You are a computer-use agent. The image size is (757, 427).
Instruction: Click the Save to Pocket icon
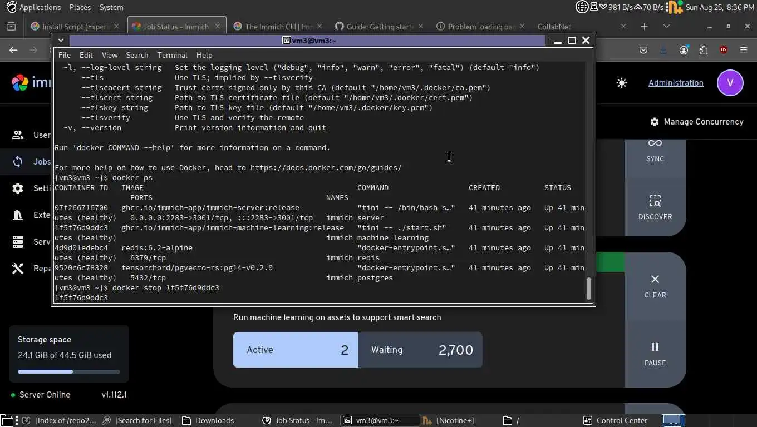coord(643,50)
